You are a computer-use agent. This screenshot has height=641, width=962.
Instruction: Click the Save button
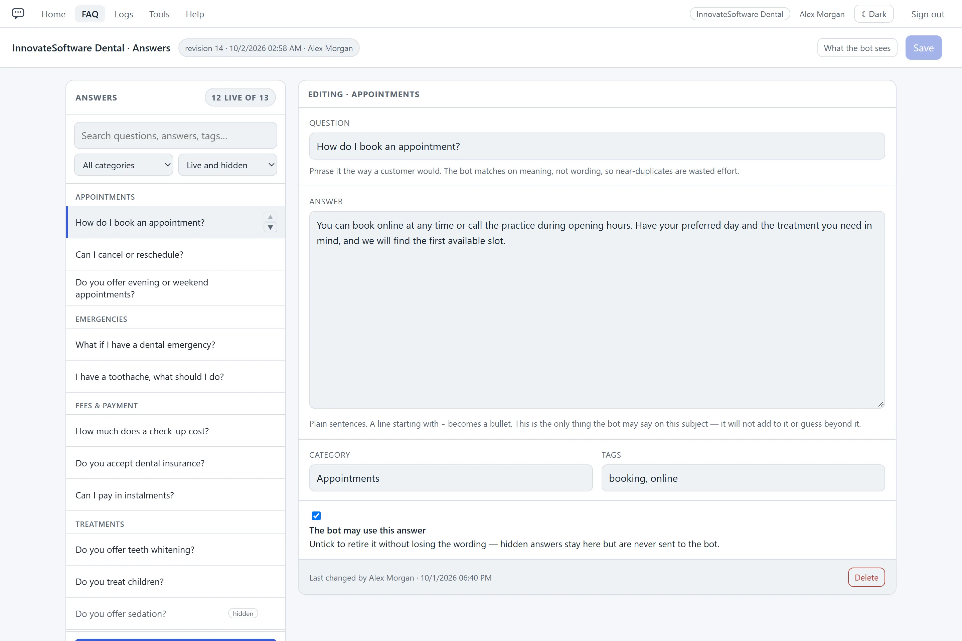[x=923, y=48]
